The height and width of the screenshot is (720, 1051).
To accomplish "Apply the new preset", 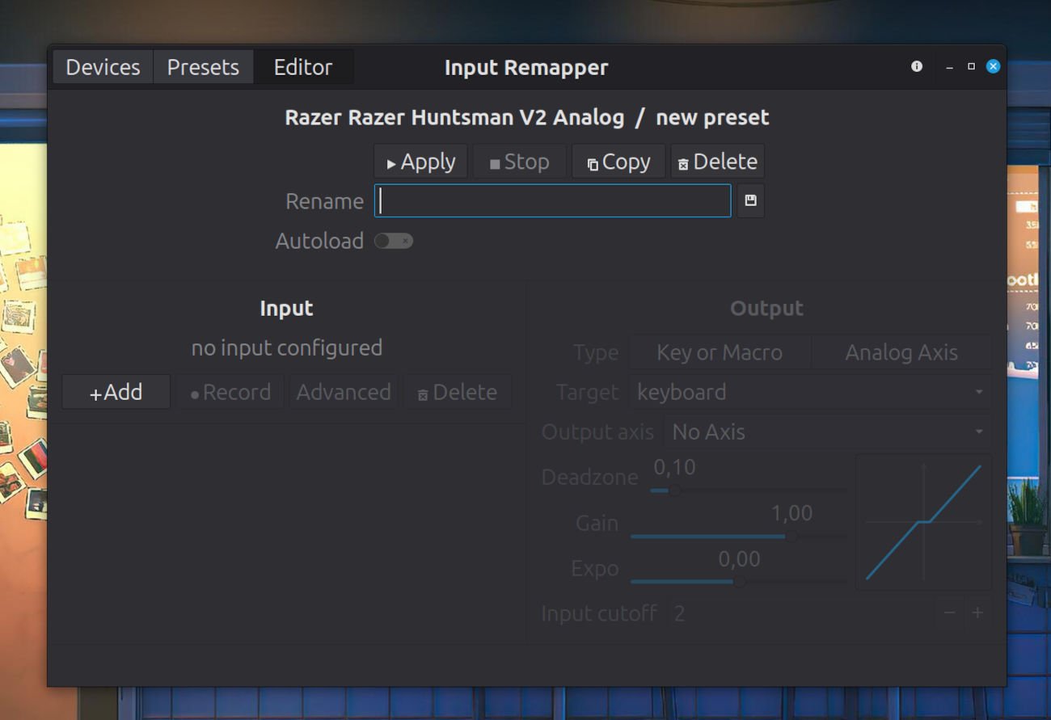I will [x=420, y=161].
